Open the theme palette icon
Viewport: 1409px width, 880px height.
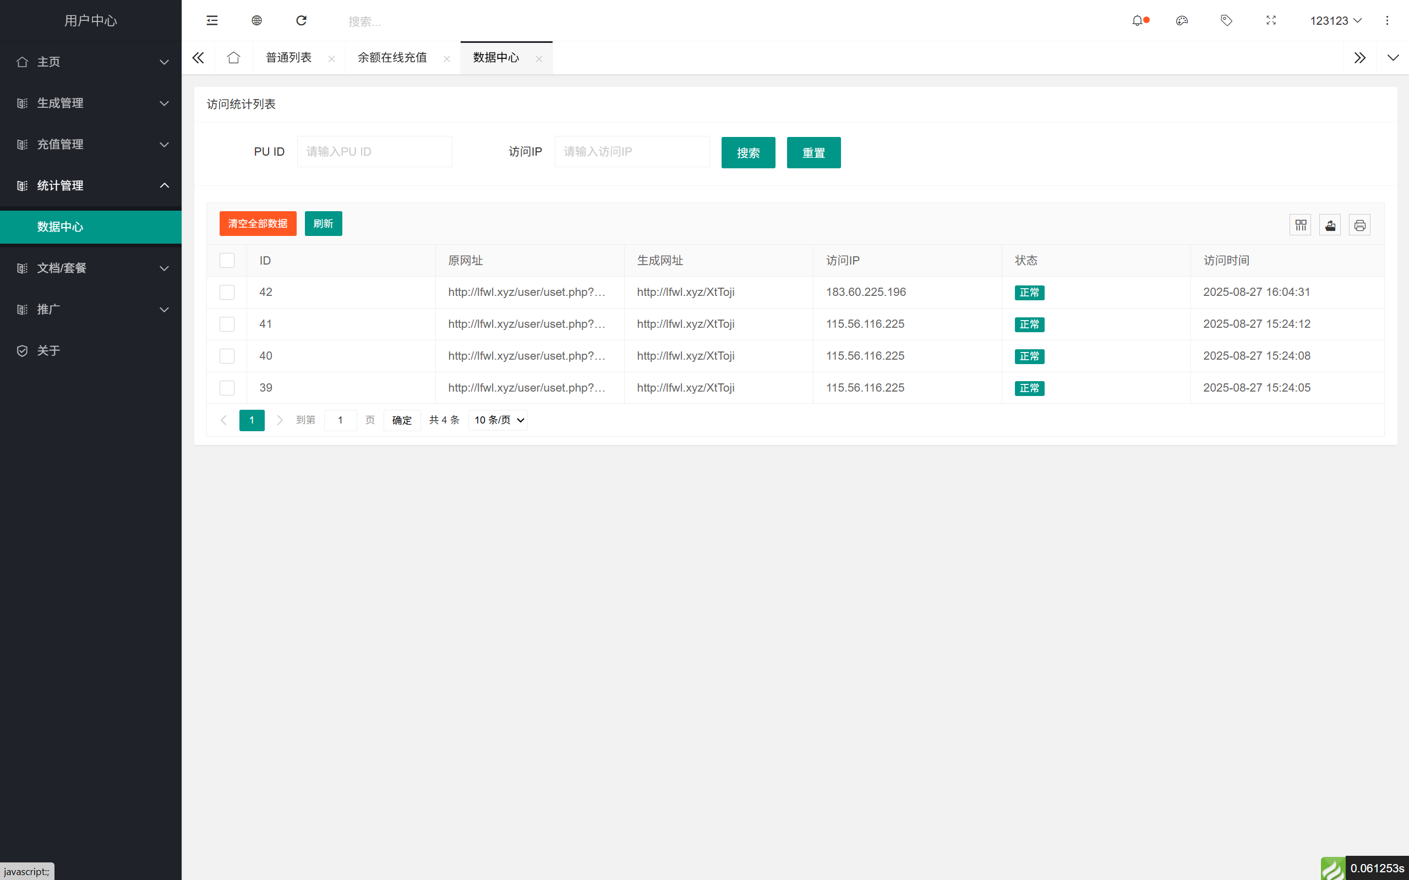click(x=1182, y=20)
